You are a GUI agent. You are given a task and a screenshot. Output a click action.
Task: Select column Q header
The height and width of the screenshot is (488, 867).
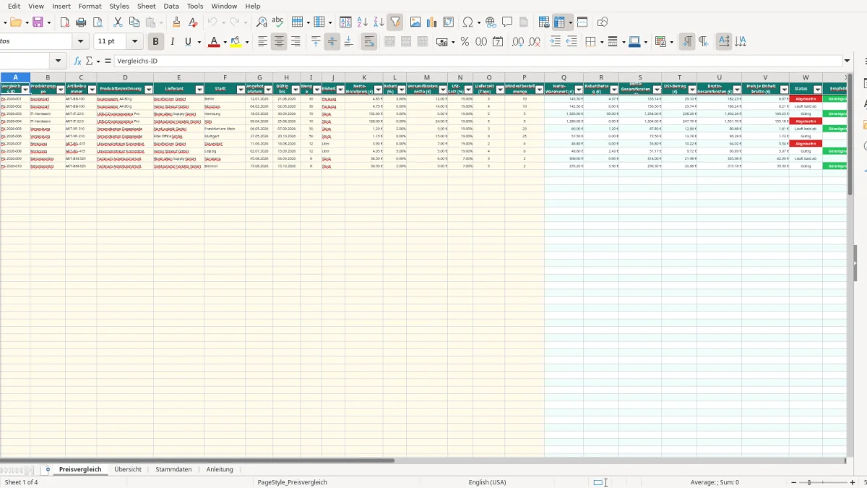[x=564, y=77]
